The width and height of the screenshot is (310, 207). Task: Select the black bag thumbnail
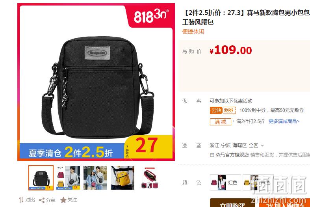pyautogui.click(x=41, y=178)
